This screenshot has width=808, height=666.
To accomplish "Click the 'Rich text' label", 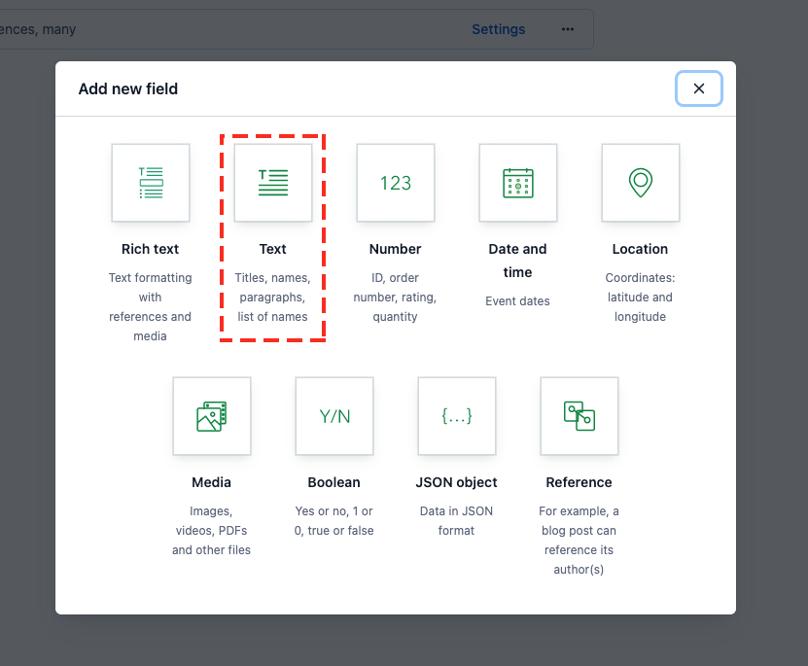I will coord(150,249).
